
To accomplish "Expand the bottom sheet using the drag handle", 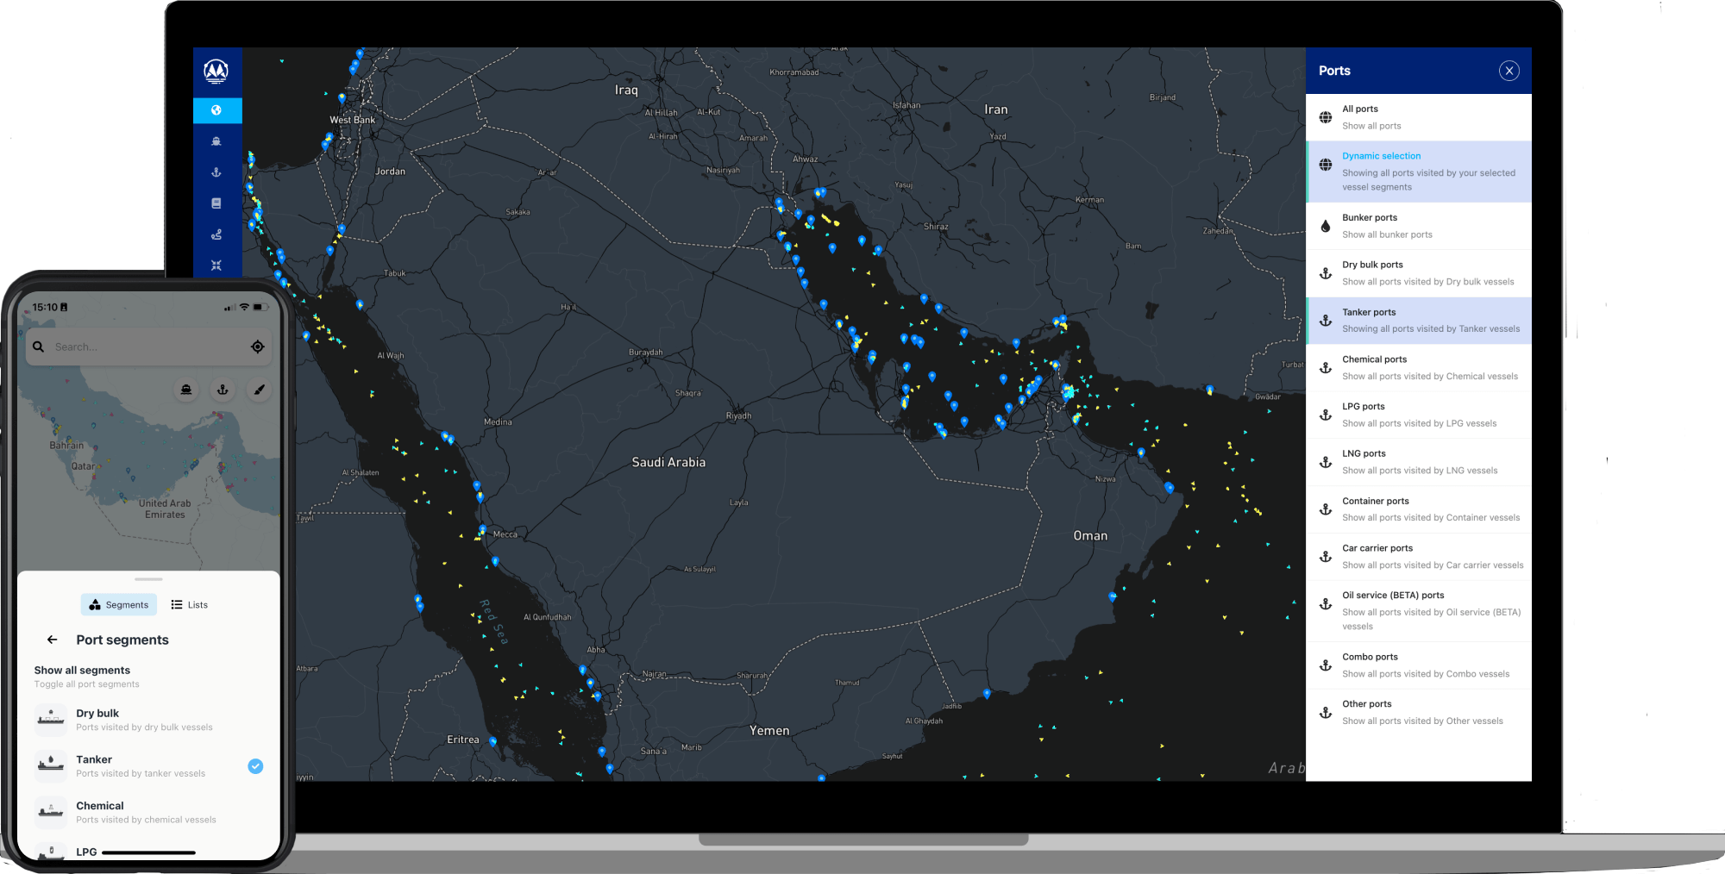I will click(x=148, y=581).
